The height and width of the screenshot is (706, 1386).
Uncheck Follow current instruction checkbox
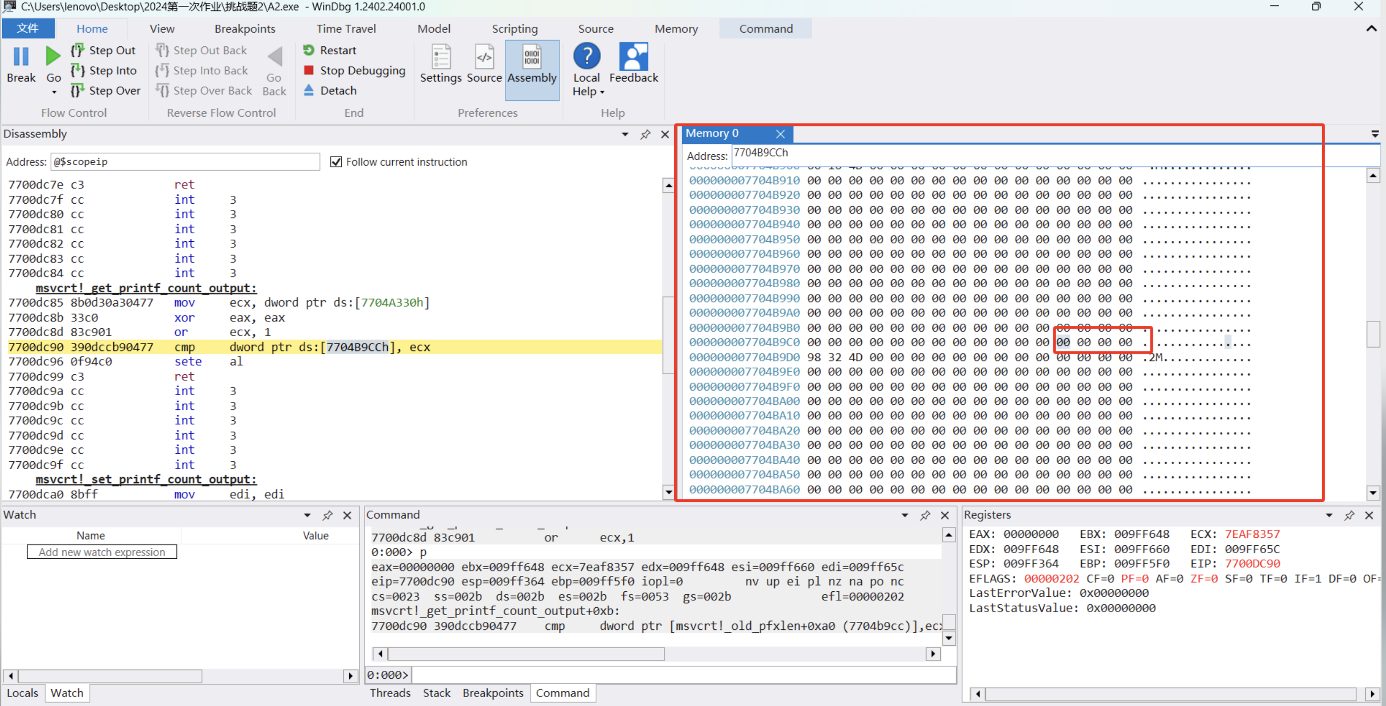point(336,162)
